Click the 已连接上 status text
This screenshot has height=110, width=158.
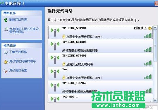pos(140,28)
